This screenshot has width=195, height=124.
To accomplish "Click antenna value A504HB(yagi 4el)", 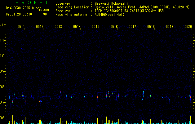I will pyautogui.click(x=109, y=15).
